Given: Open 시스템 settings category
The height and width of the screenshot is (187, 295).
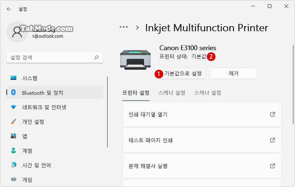Looking at the screenshot, I should coord(55,78).
